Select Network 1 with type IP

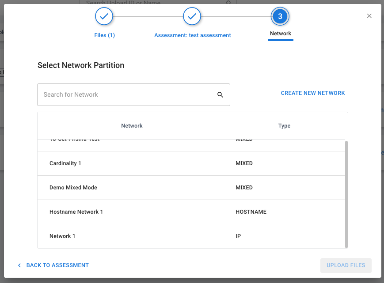pyautogui.click(x=132, y=236)
